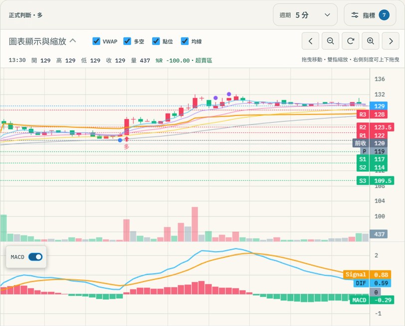The height and width of the screenshot is (326, 405).
Task: Click the 前收 120 previous close label
Action: [x=370, y=143]
